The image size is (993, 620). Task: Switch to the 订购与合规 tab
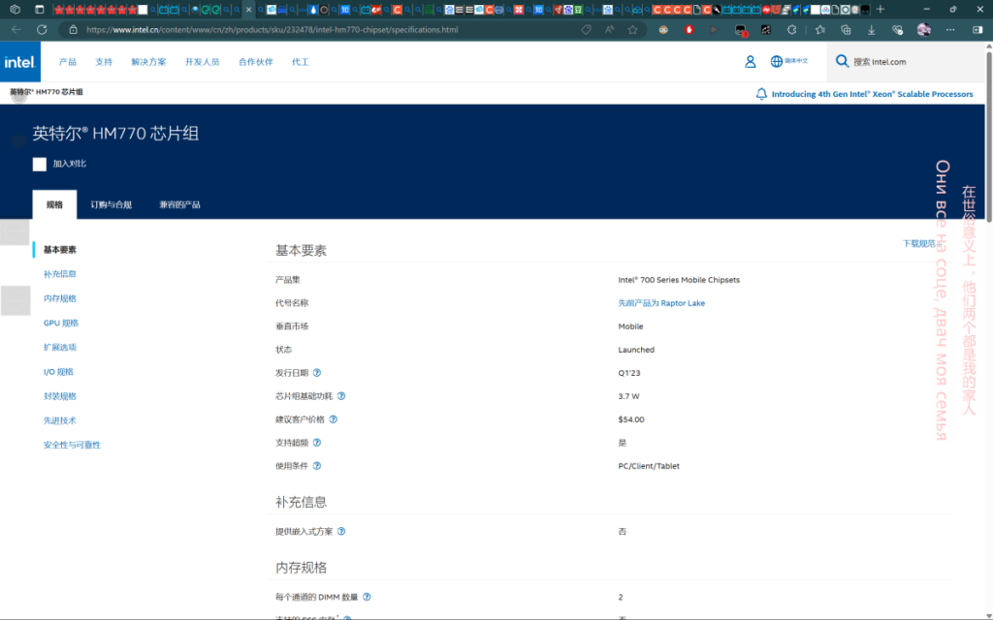[111, 204]
